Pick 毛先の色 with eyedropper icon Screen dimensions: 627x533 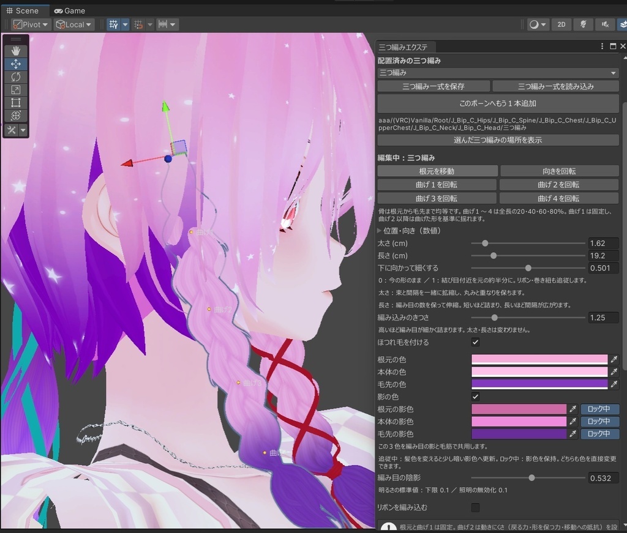pos(614,384)
